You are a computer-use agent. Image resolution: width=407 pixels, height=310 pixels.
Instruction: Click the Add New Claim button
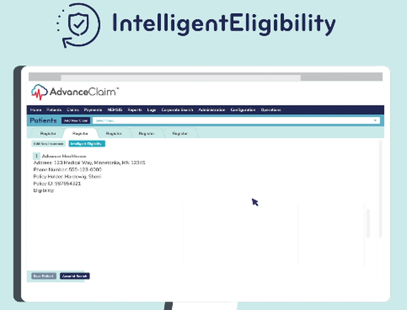pos(76,121)
